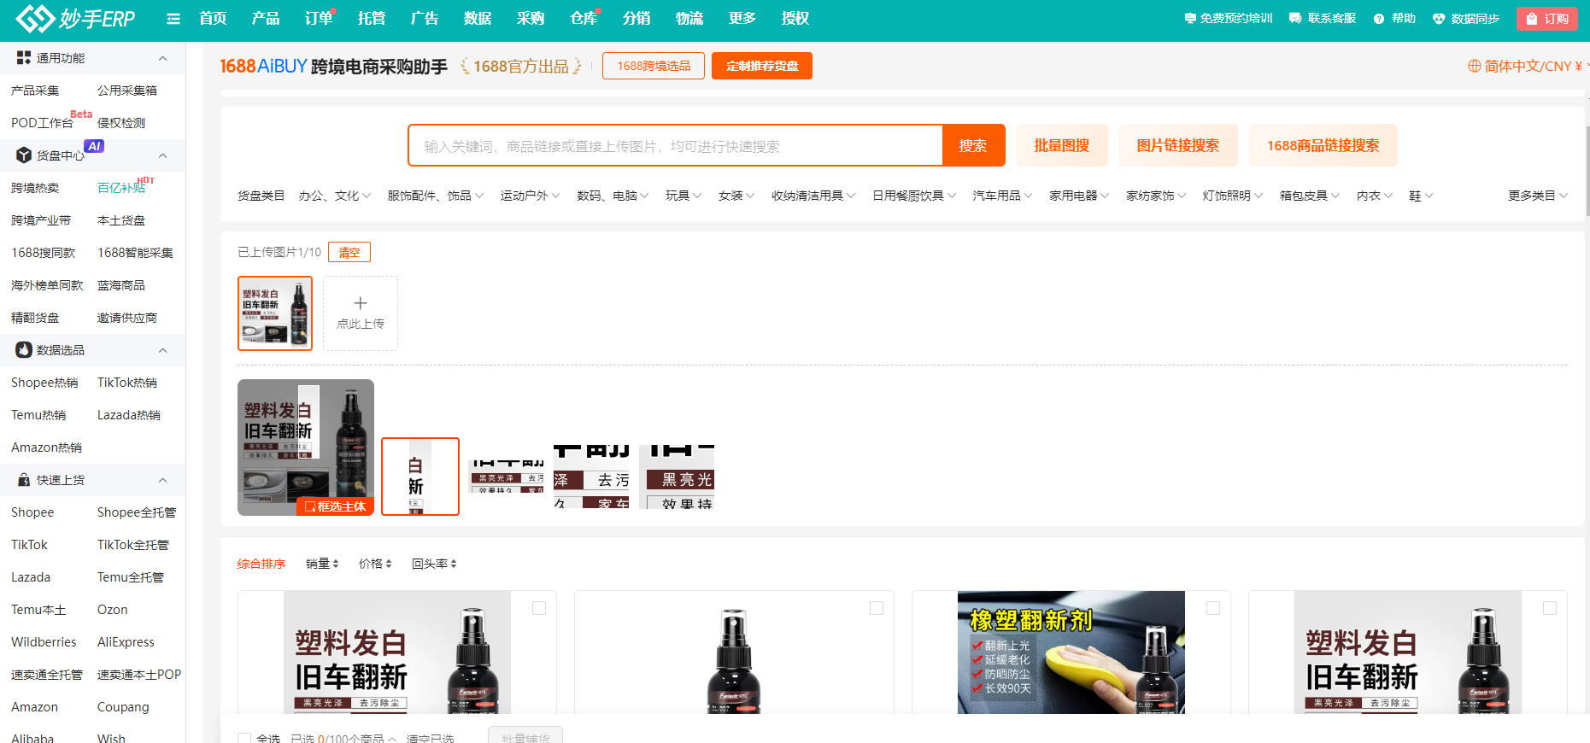1590x743 pixels.
Task: Open the 首页 menu
Action: click(x=213, y=18)
